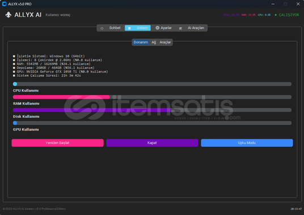
Task: Click the Sistem tab's monitor icon
Action: [129, 28]
